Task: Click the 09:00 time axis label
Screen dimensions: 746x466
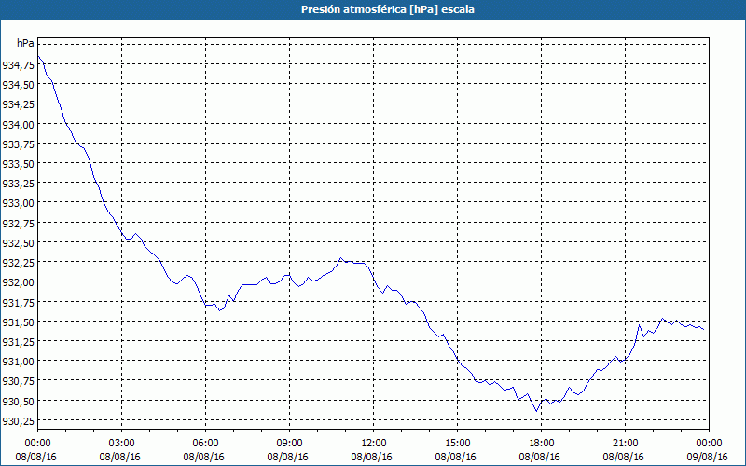Action: pyautogui.click(x=289, y=444)
